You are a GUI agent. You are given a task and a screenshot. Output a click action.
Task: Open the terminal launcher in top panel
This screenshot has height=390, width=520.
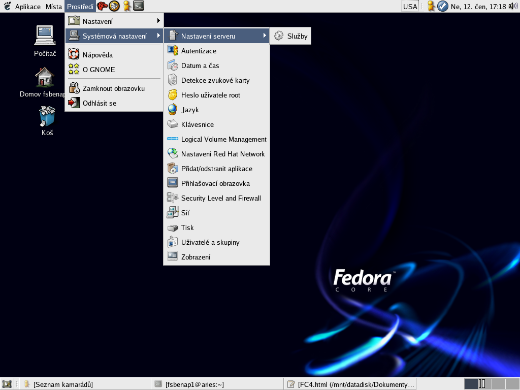pyautogui.click(x=139, y=6)
